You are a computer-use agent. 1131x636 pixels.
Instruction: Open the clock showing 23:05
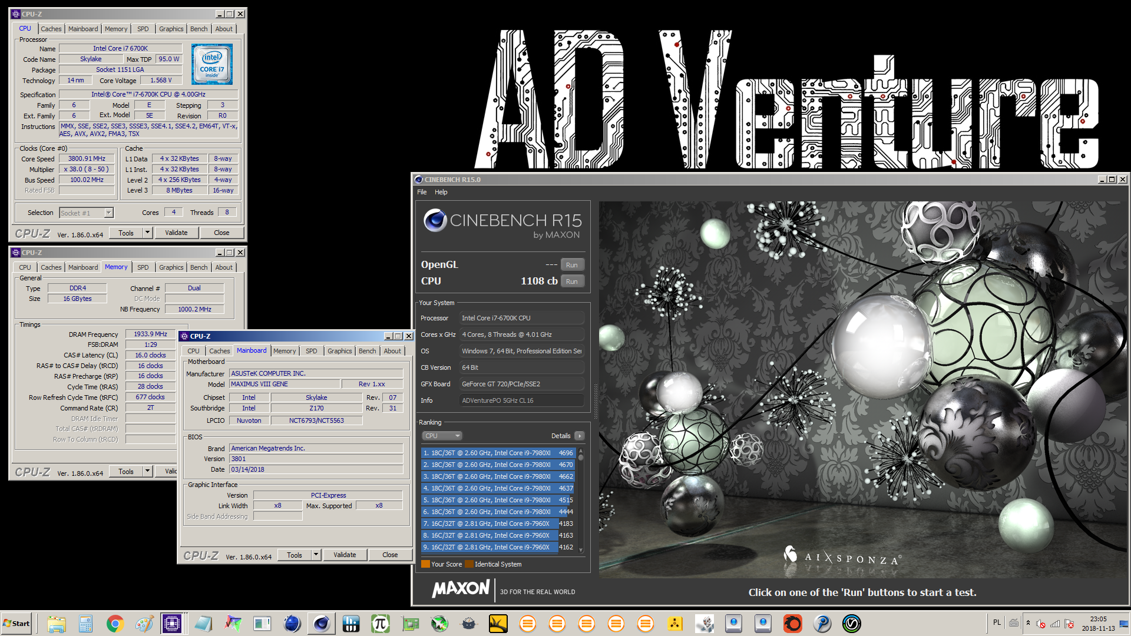[x=1098, y=624]
